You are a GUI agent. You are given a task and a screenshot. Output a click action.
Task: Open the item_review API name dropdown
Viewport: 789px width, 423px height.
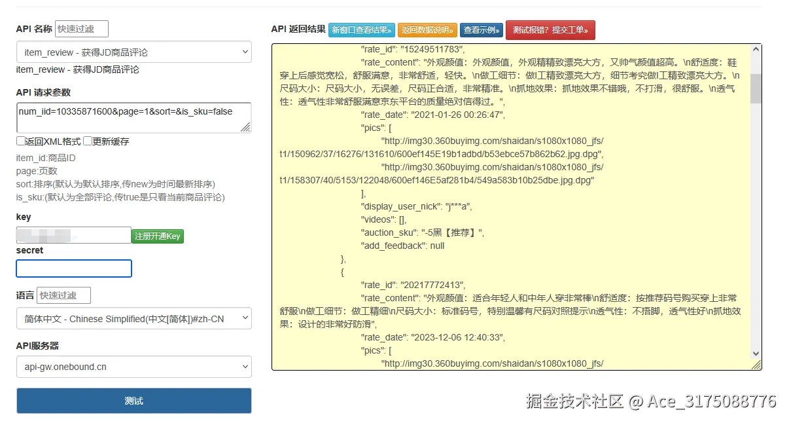click(x=134, y=52)
